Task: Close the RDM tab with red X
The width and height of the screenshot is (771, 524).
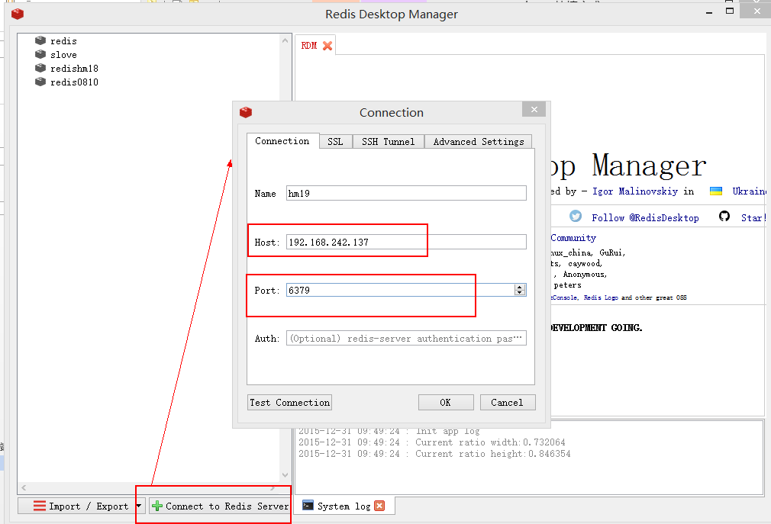Action: tap(327, 46)
